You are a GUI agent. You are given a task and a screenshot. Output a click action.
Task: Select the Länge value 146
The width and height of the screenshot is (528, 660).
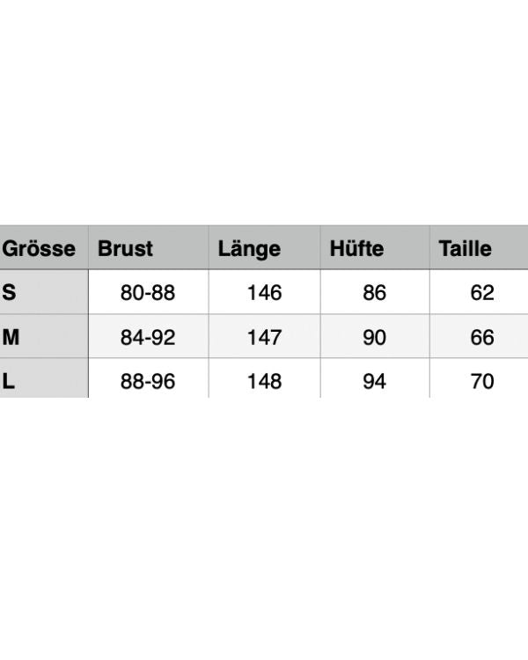pyautogui.click(x=264, y=292)
